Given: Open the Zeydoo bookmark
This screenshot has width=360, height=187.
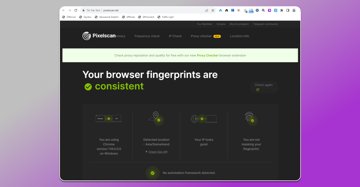Looking at the screenshot, I should pyautogui.click(x=85, y=17).
